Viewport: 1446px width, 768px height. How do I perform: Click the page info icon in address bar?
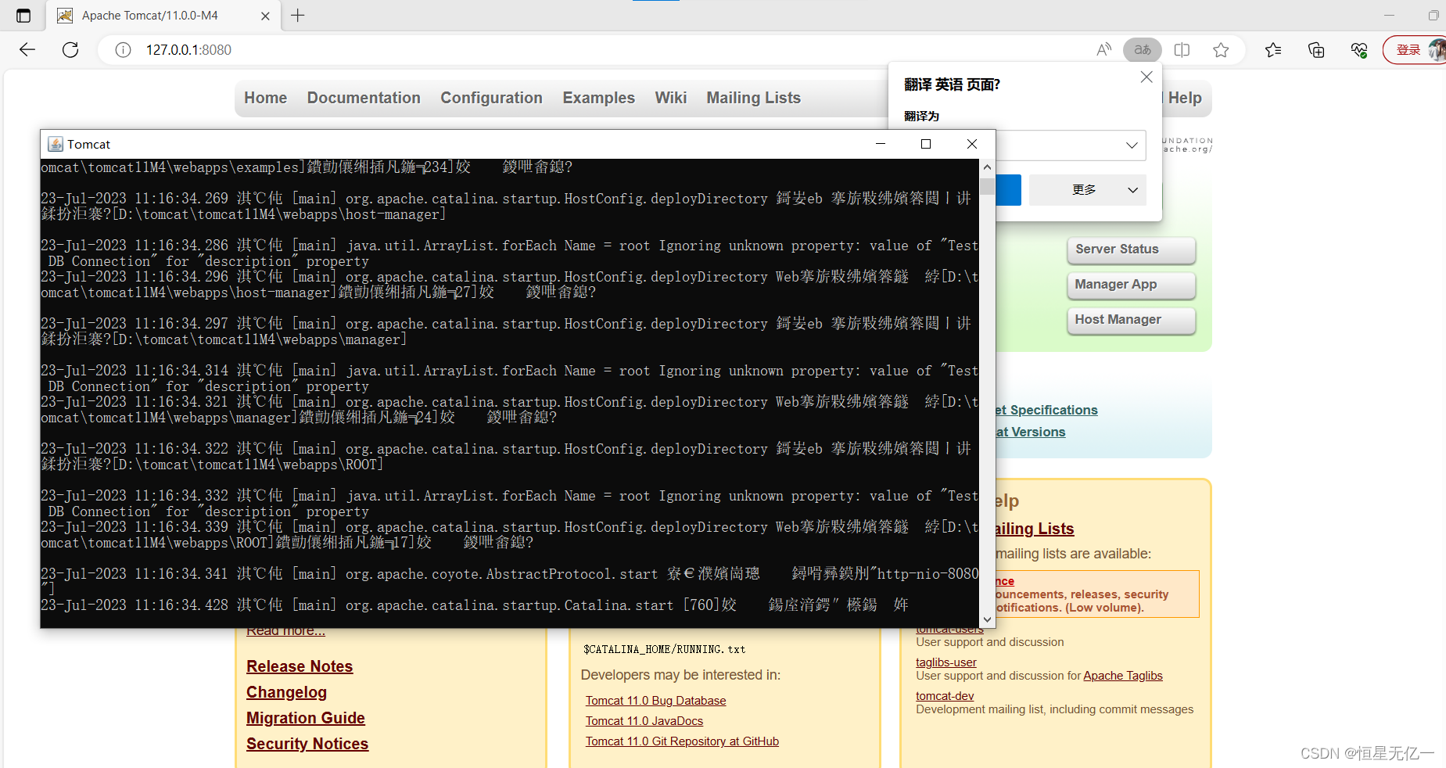point(123,49)
